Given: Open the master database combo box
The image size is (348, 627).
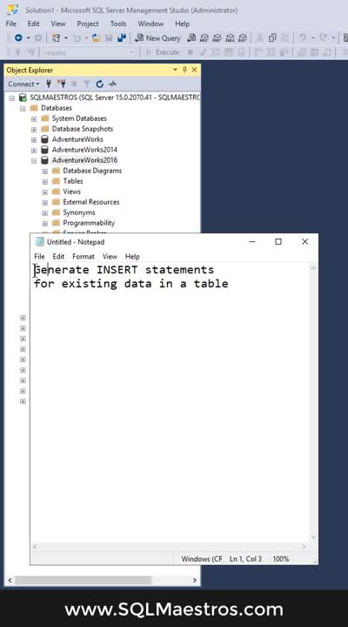Looking at the screenshot, I should [89, 52].
